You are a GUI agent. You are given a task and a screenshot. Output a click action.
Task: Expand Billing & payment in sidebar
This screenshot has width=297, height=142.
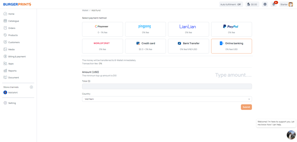point(17,56)
